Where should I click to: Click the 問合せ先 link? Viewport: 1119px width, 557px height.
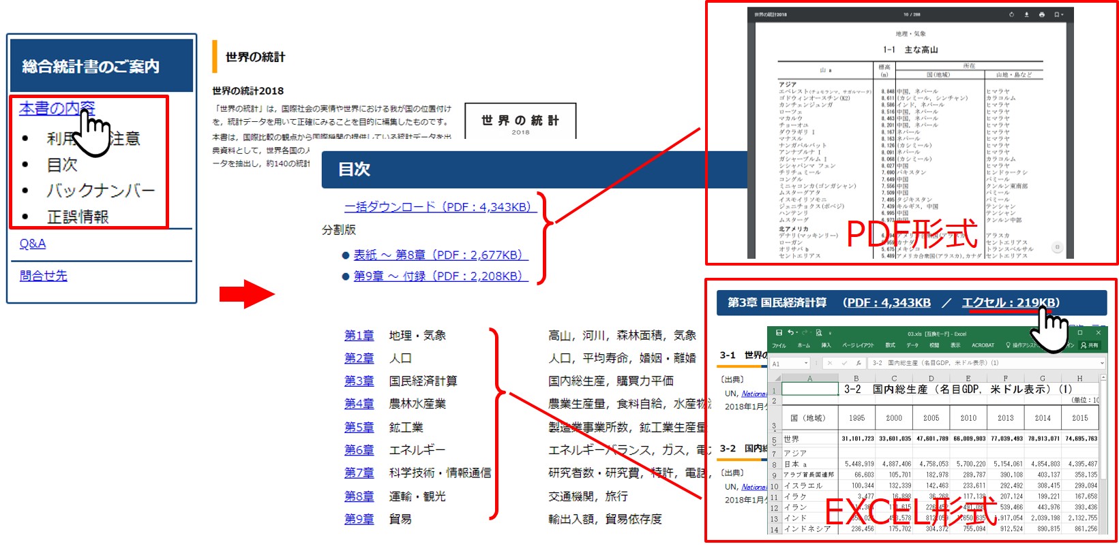44,276
